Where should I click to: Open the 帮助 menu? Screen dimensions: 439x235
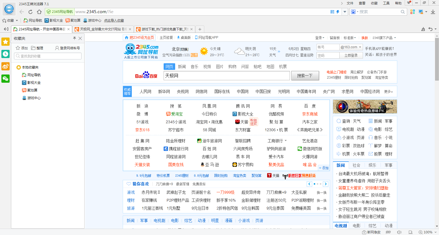(398, 3)
